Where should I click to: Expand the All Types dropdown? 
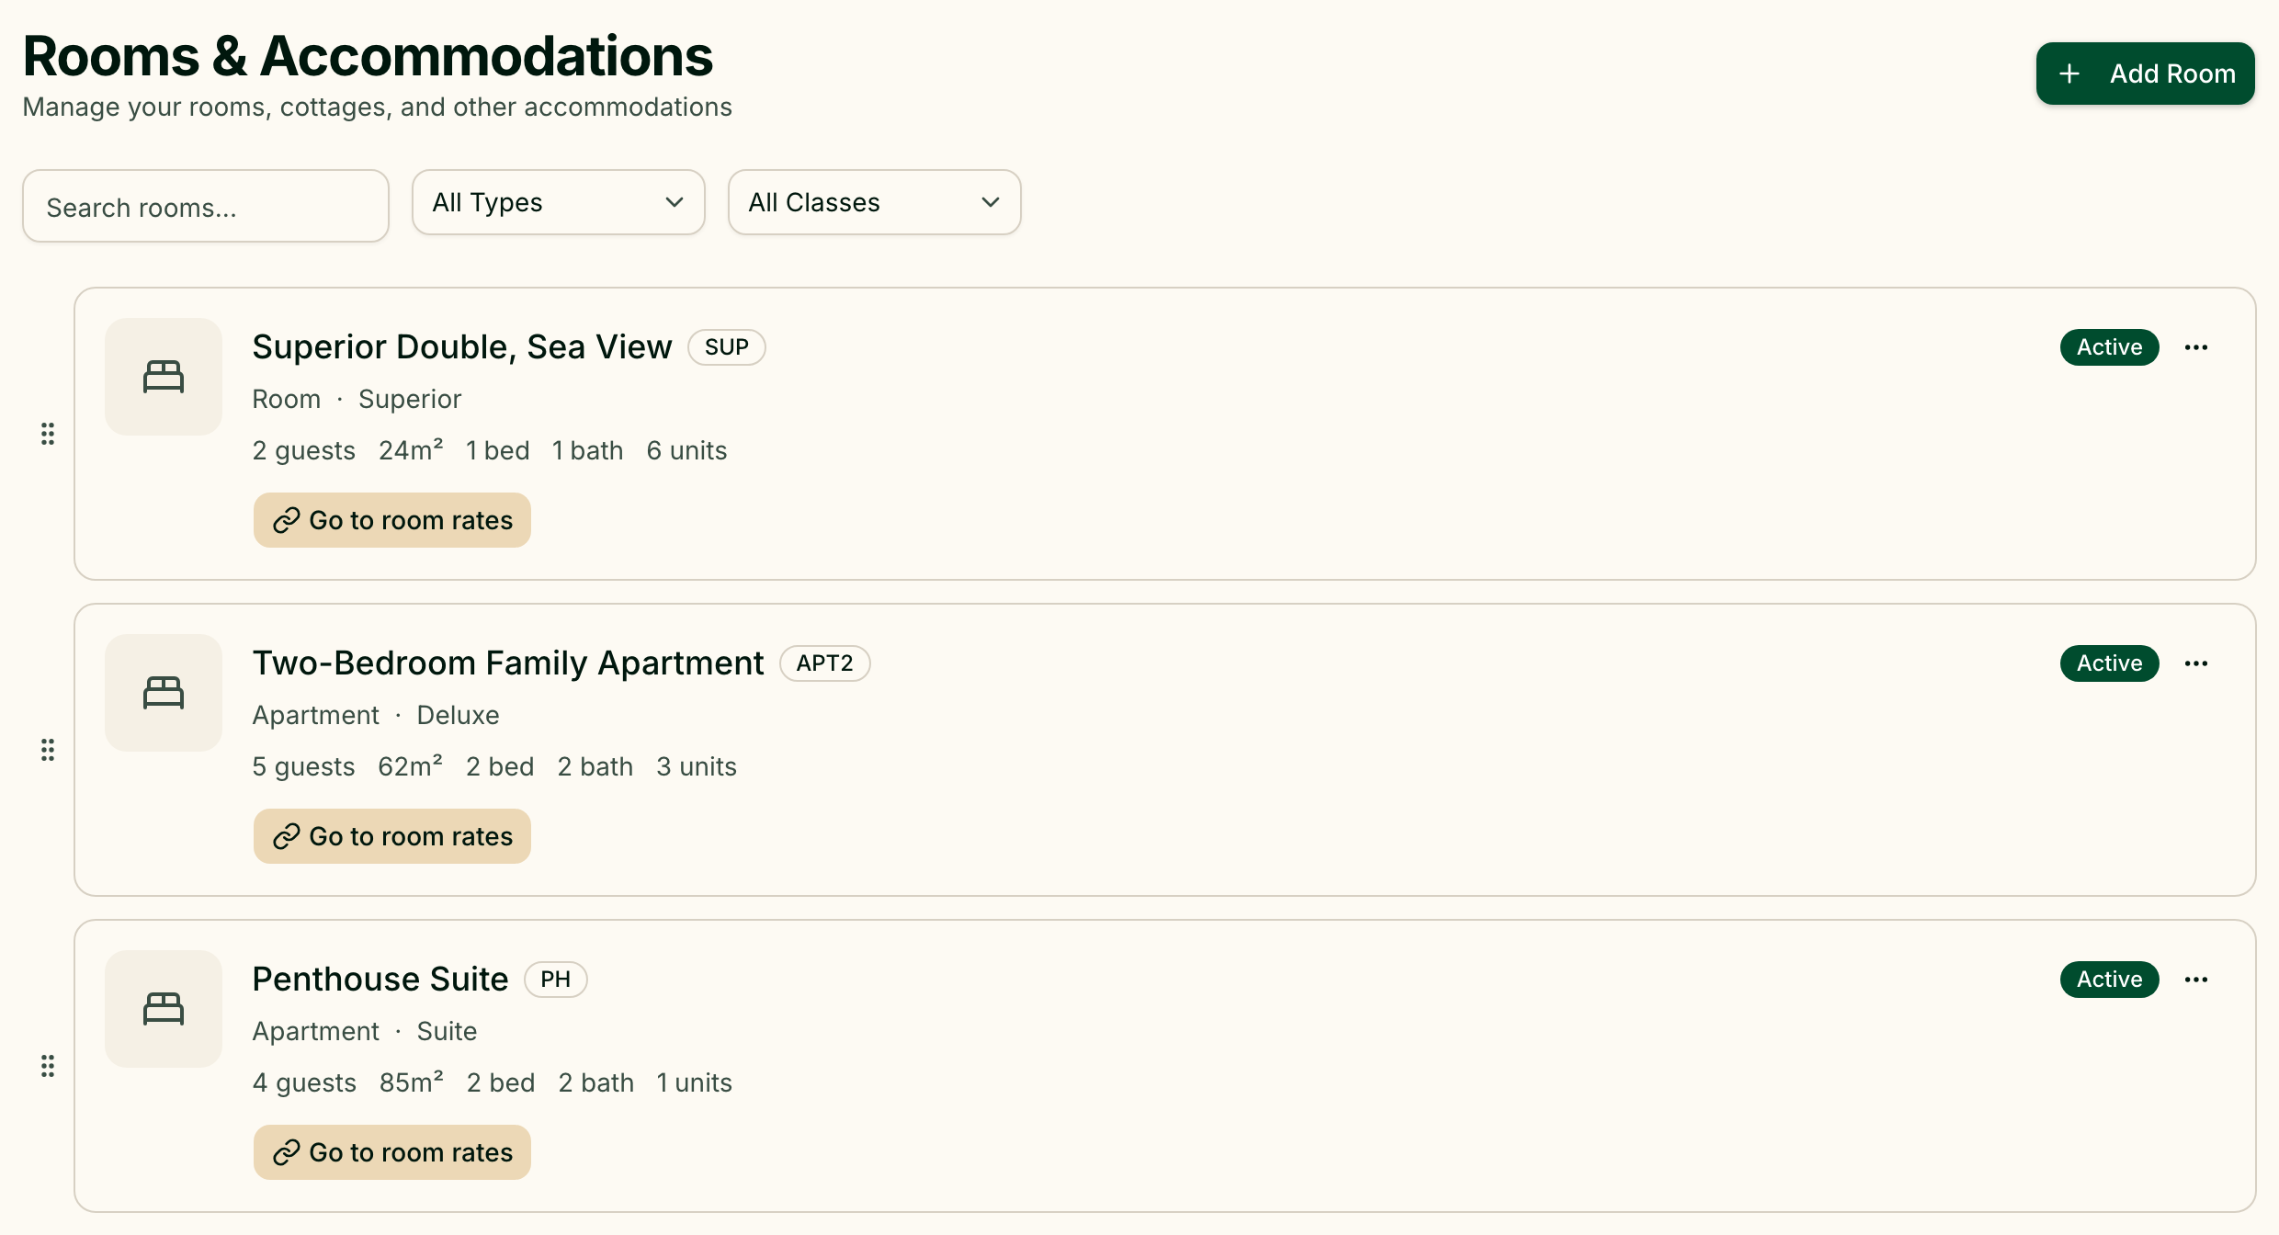[559, 202]
